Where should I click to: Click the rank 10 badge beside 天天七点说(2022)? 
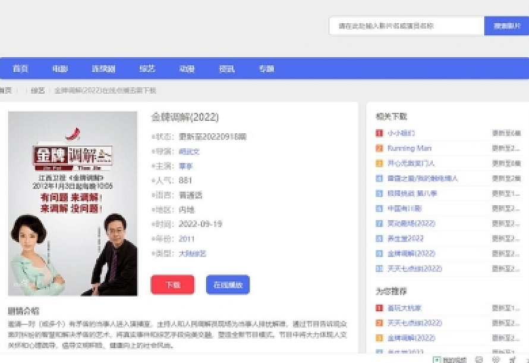(379, 268)
